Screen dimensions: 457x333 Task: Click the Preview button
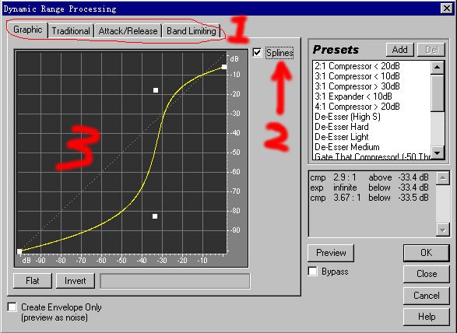click(x=331, y=253)
